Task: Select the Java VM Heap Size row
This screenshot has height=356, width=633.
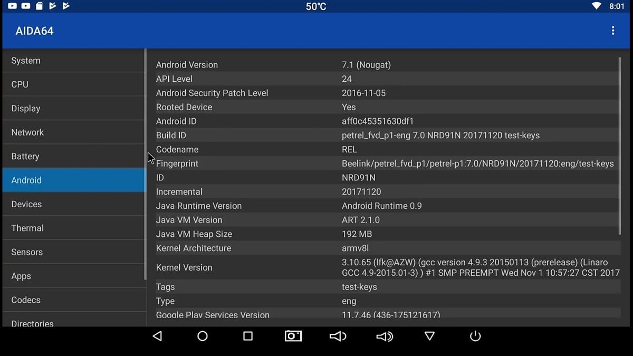Action: click(388, 234)
